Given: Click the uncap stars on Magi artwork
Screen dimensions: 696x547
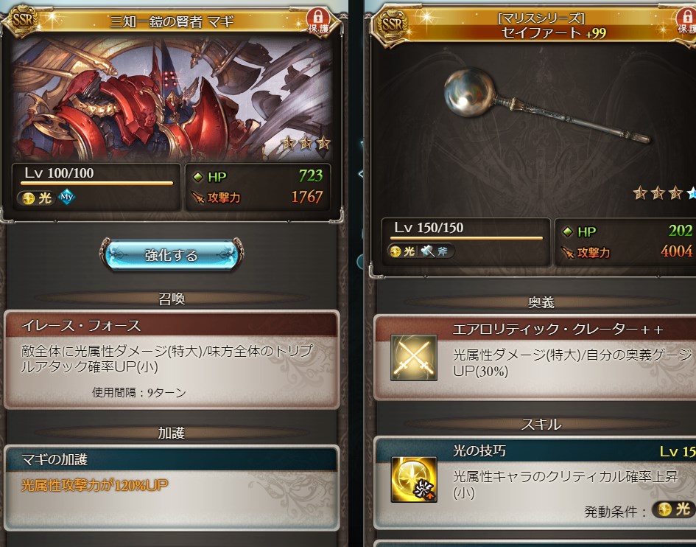Looking at the screenshot, I should 306,143.
